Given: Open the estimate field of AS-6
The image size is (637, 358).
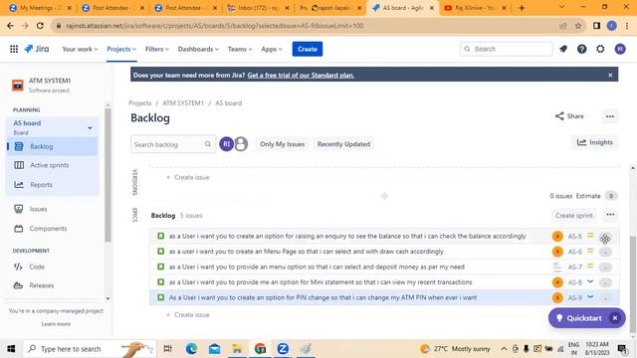Looking at the screenshot, I should click(x=605, y=252).
